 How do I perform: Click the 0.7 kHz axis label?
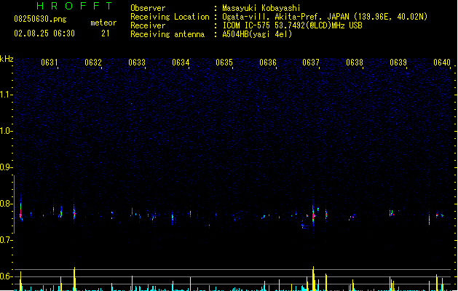click(6, 240)
